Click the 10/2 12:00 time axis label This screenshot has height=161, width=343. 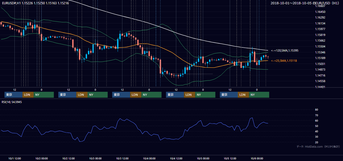pyautogui.click(x=68, y=158)
